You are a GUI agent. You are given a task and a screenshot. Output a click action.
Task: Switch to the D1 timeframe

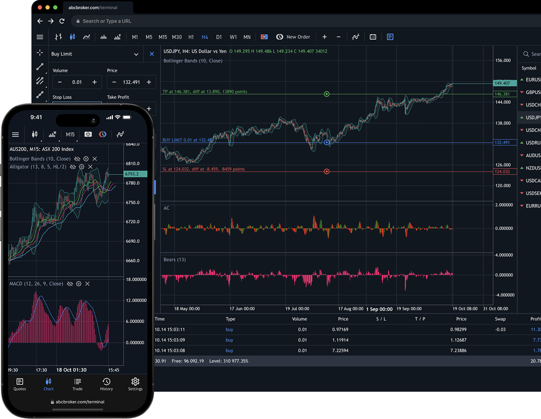pyautogui.click(x=219, y=37)
